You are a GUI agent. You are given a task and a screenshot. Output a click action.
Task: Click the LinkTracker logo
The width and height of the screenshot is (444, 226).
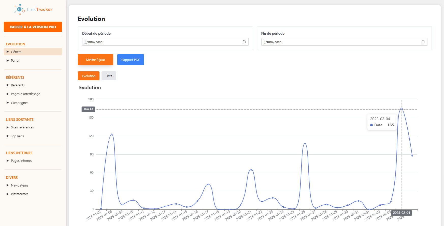pos(33,9)
